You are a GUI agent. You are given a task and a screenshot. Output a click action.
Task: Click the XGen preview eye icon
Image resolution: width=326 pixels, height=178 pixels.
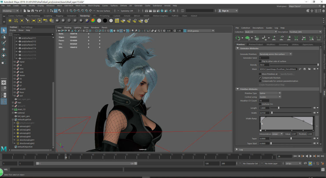point(238,38)
